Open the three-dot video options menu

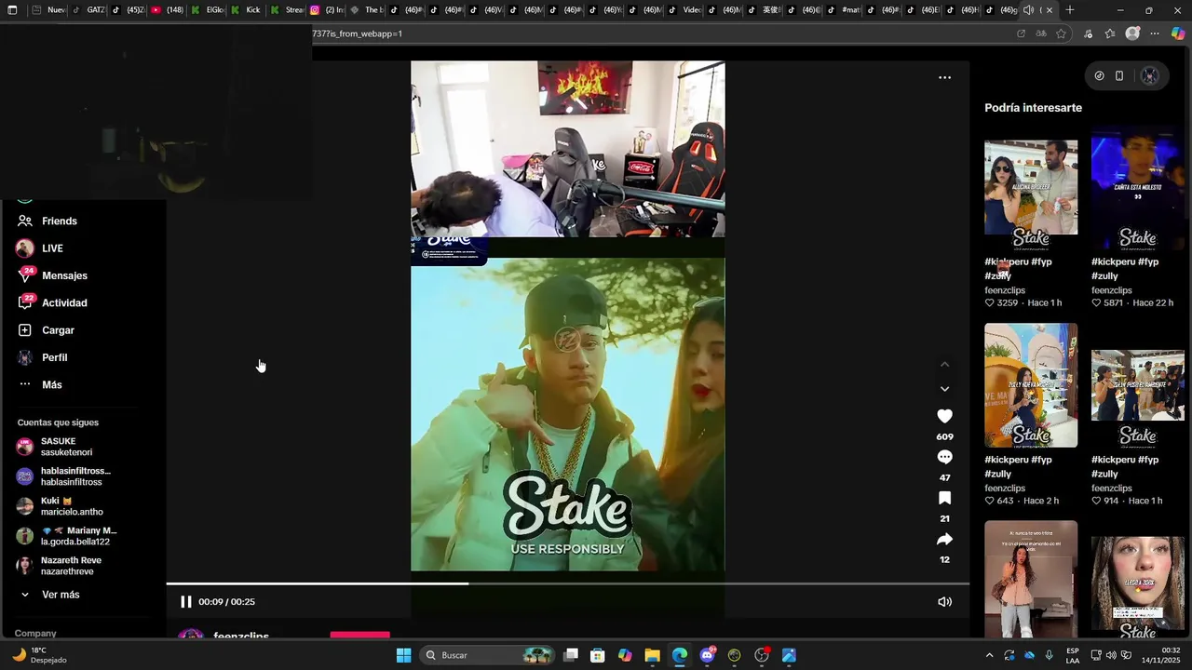click(x=944, y=77)
